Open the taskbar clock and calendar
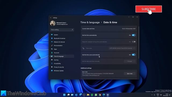 (x=166, y=95)
